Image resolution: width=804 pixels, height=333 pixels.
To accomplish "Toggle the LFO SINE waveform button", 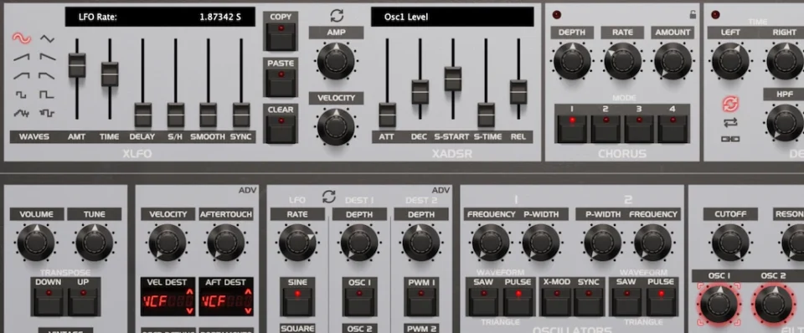I will (297, 302).
